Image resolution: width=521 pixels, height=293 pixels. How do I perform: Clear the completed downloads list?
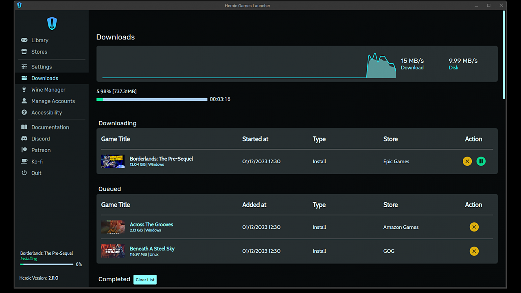tap(145, 280)
